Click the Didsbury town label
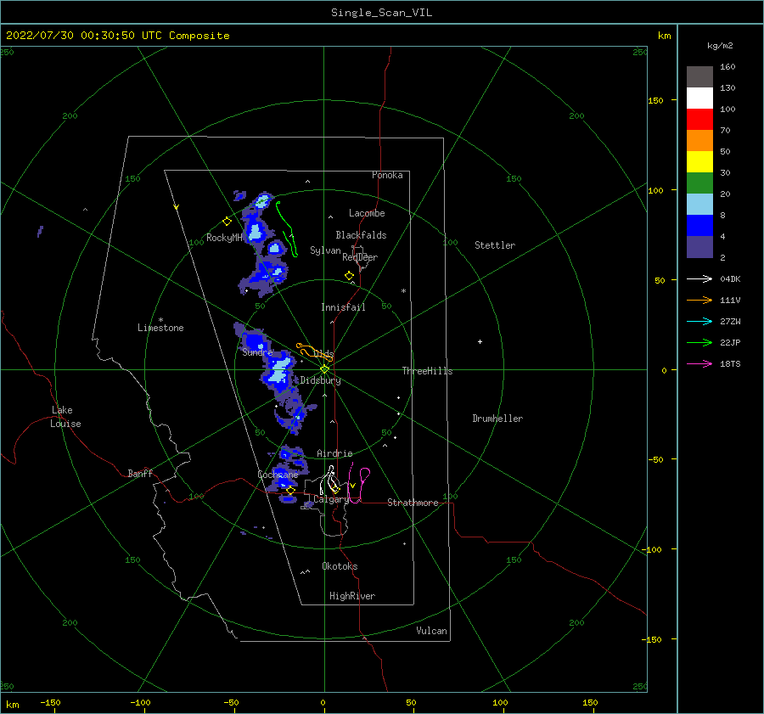Image resolution: width=764 pixels, height=714 pixels. (320, 380)
